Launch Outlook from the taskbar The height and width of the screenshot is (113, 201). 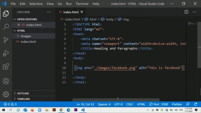tap(25, 110)
